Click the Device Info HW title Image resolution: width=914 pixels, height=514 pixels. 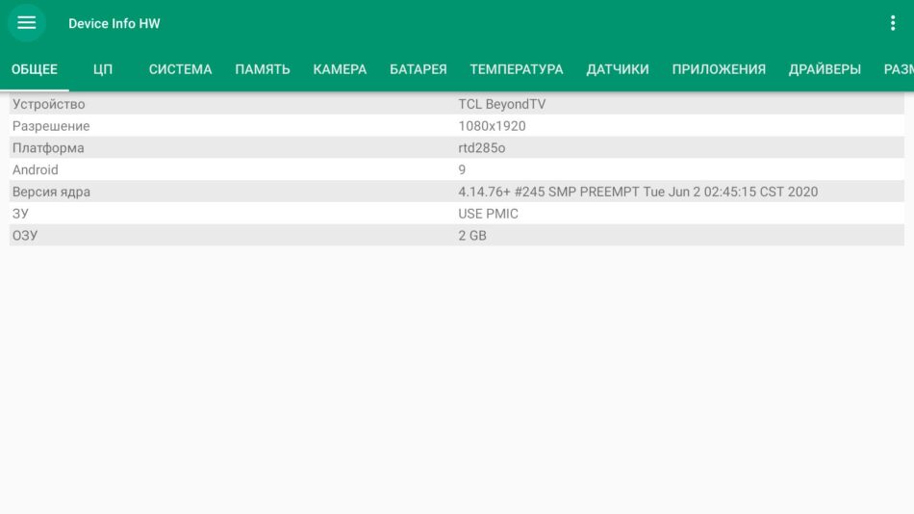[x=114, y=23]
